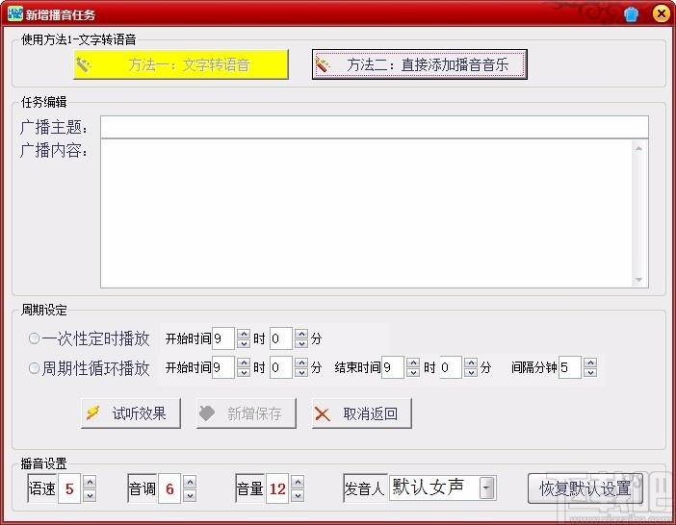
Task: Open the 发音人 voice dropdown
Action: [x=487, y=488]
